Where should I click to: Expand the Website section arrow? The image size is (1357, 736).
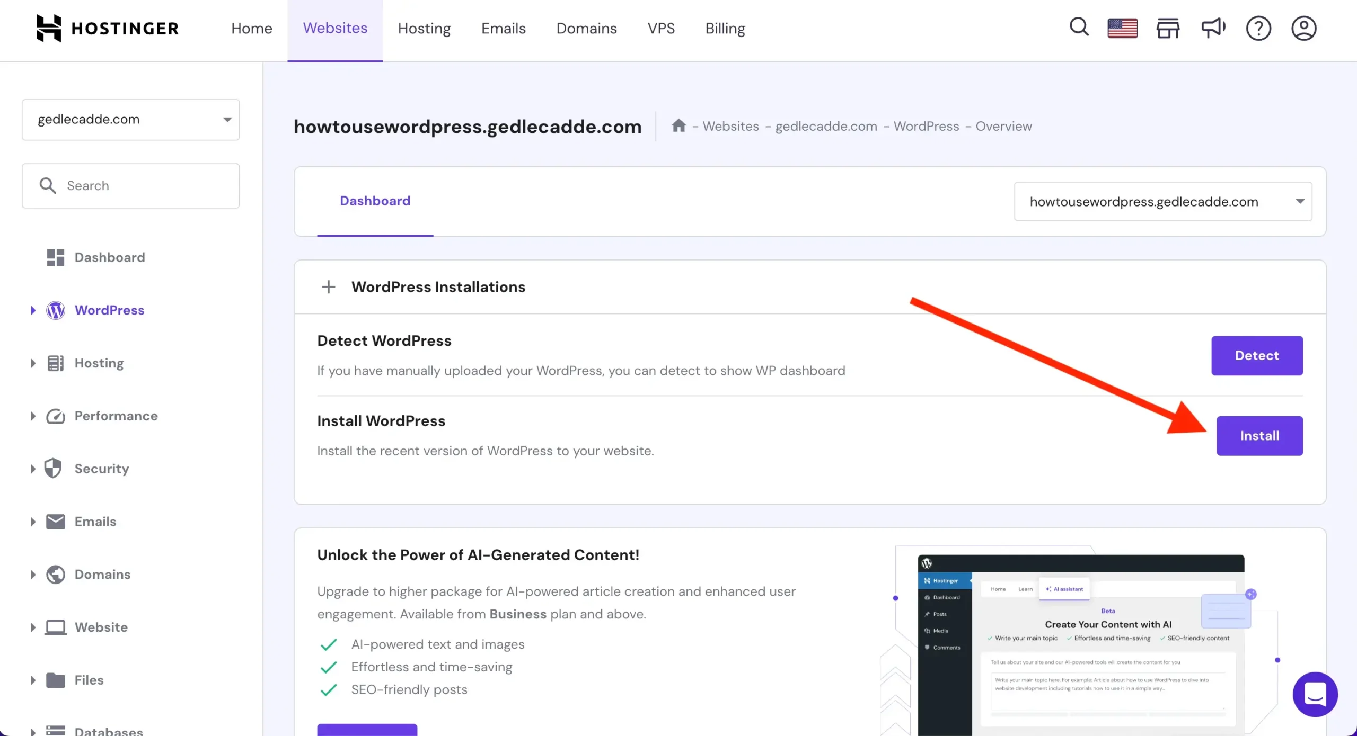33,627
